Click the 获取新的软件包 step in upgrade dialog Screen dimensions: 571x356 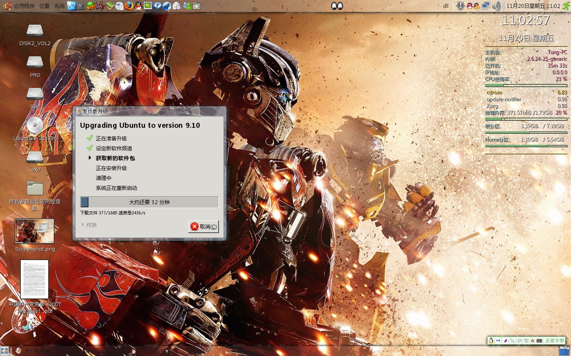coord(115,158)
